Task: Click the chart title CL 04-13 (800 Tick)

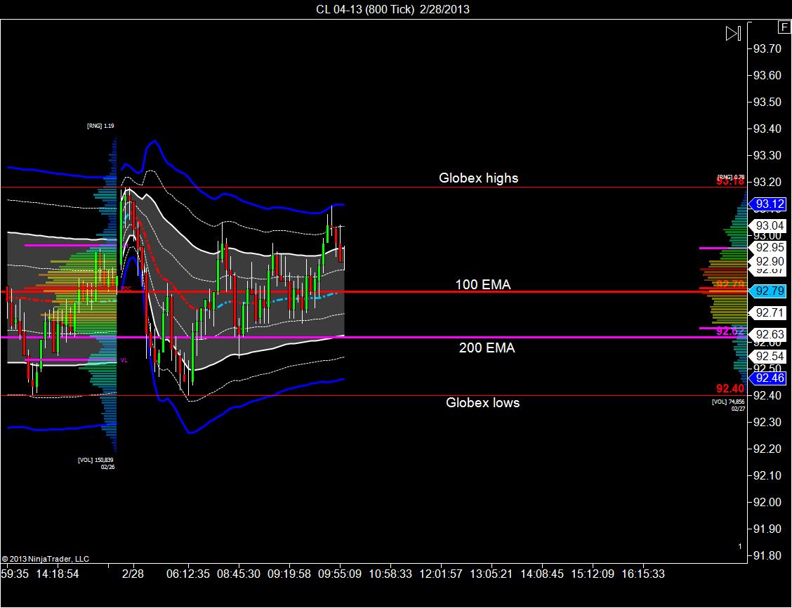Action: (x=365, y=9)
